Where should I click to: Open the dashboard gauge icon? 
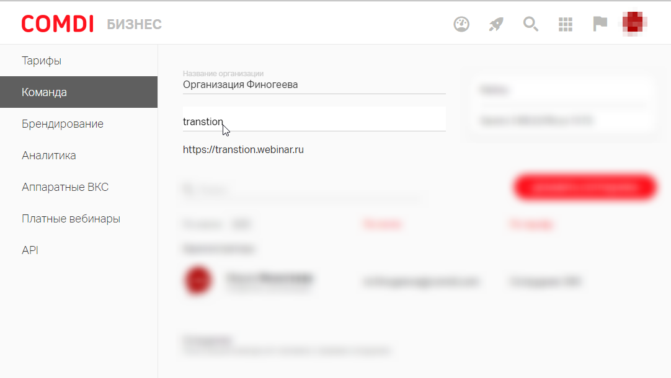point(461,24)
